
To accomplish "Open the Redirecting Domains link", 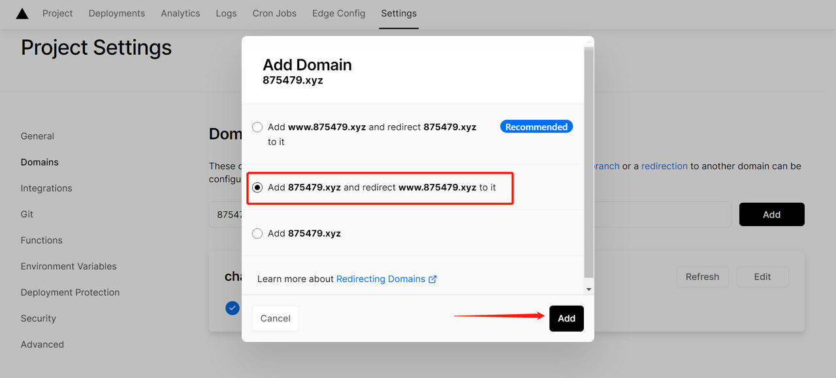I will pos(381,279).
